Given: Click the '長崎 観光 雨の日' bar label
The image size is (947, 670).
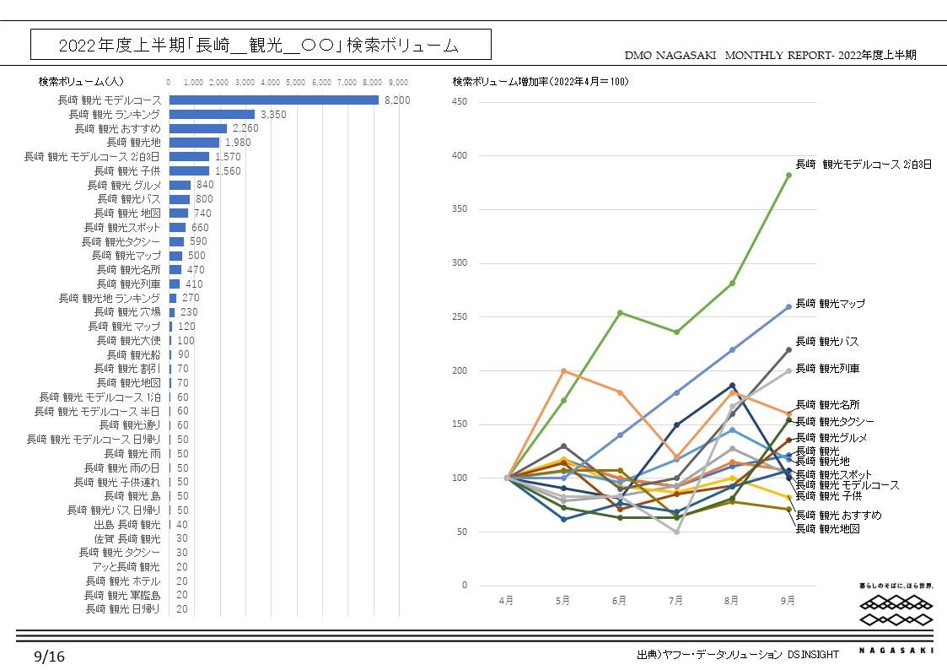Looking at the screenshot, I should [122, 467].
